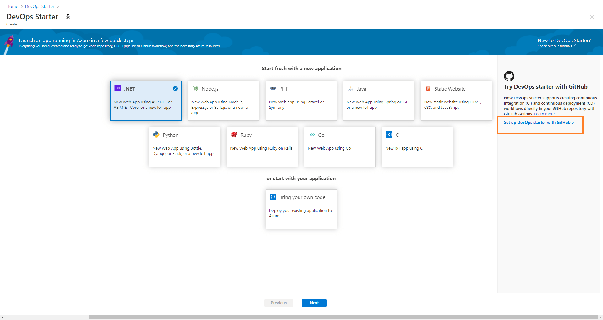Select the Java framework card
Screen dimensions: 603x320
pyautogui.click(x=378, y=101)
